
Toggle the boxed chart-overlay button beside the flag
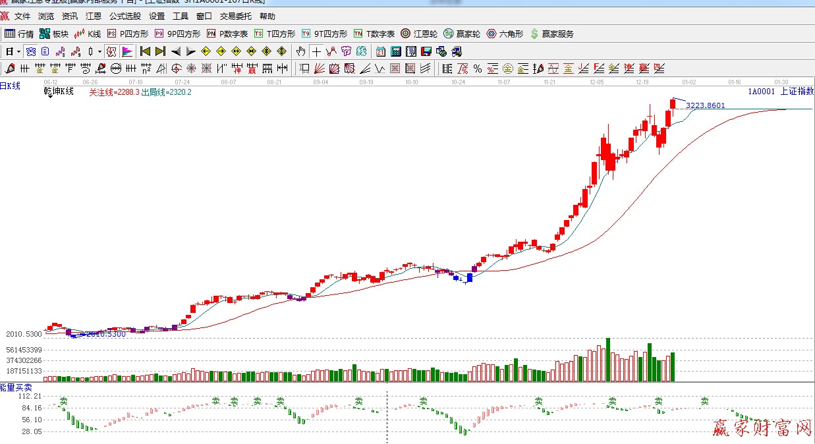tap(111, 51)
